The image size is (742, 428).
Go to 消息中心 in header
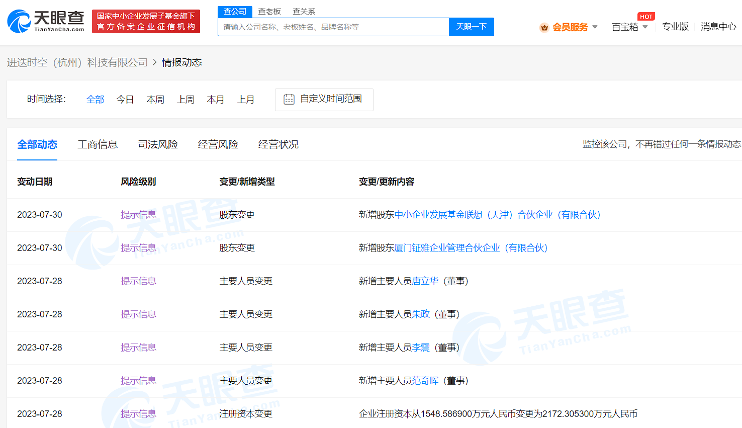point(718,27)
